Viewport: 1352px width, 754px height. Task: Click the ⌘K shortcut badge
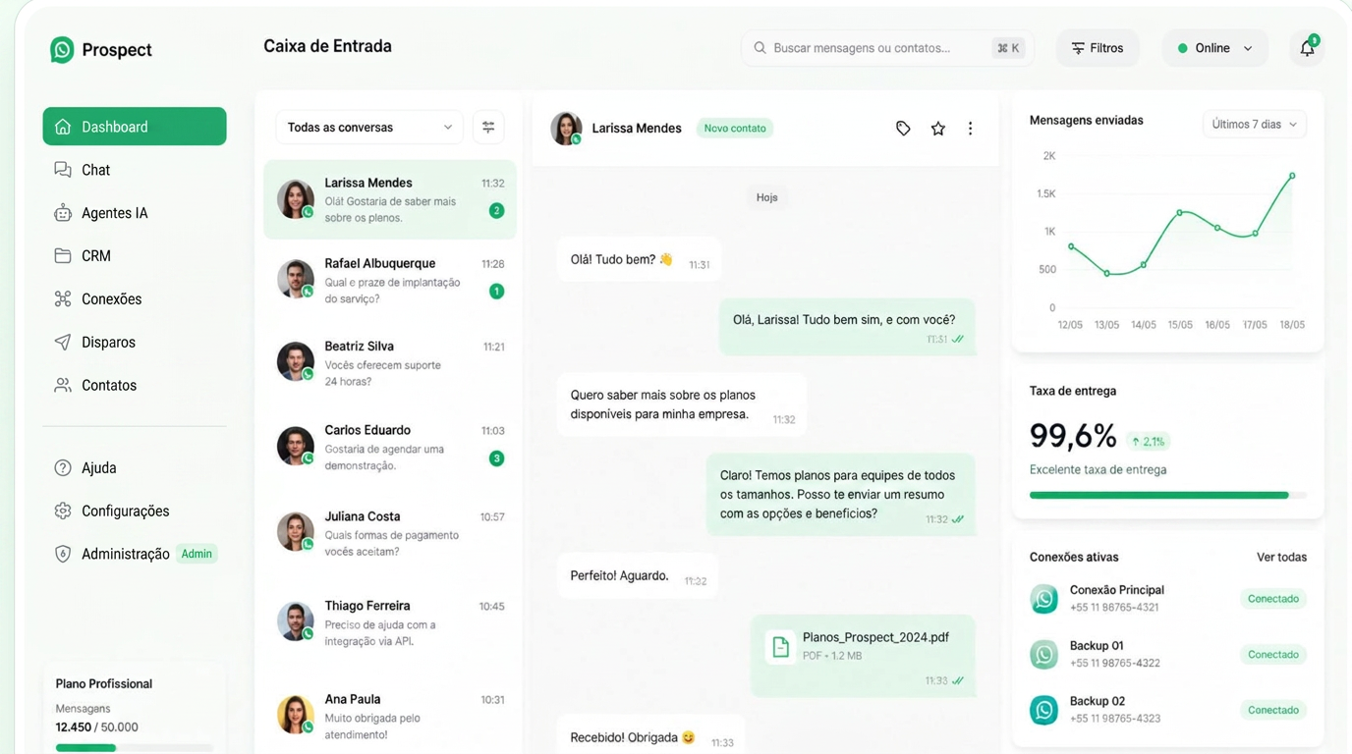(1008, 48)
